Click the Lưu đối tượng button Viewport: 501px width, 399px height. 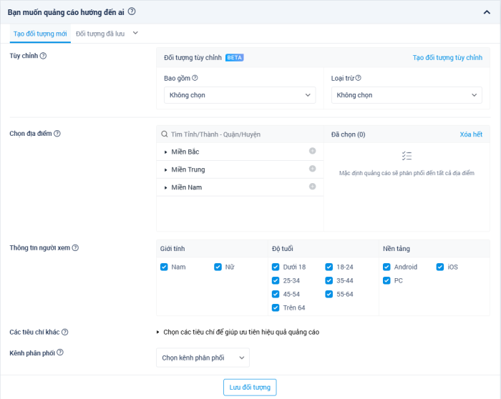[250, 387]
